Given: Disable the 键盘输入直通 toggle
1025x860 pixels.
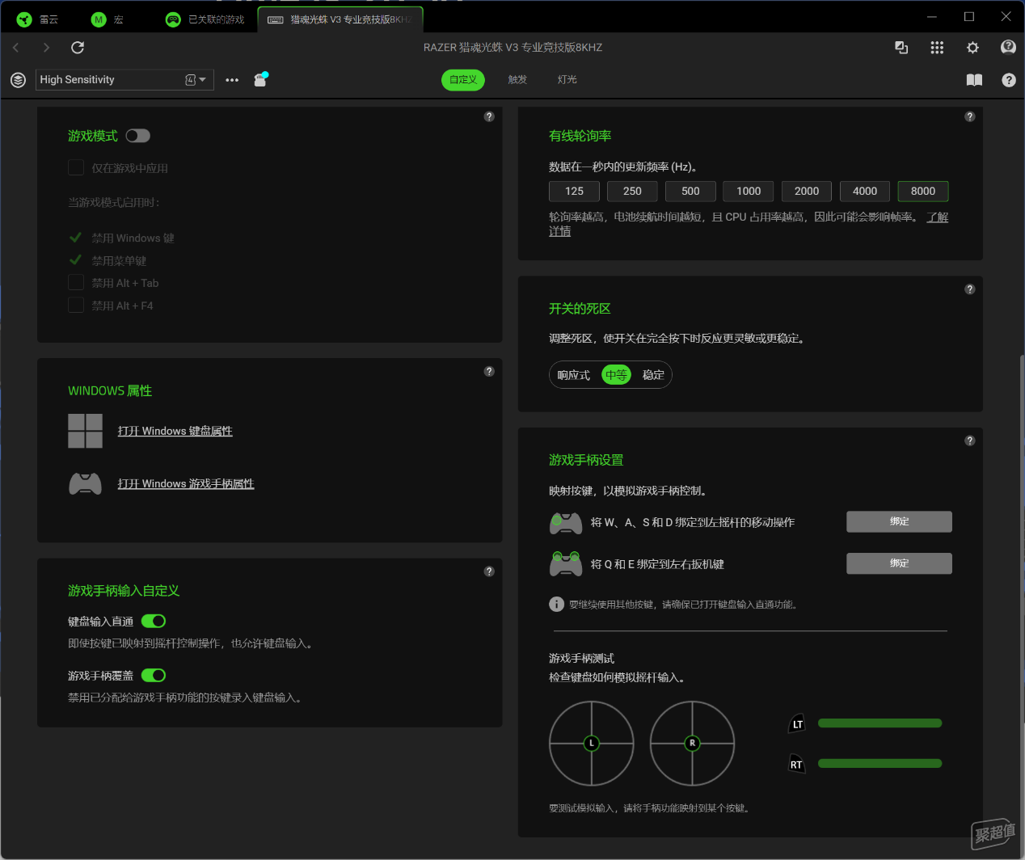Looking at the screenshot, I should (x=154, y=622).
